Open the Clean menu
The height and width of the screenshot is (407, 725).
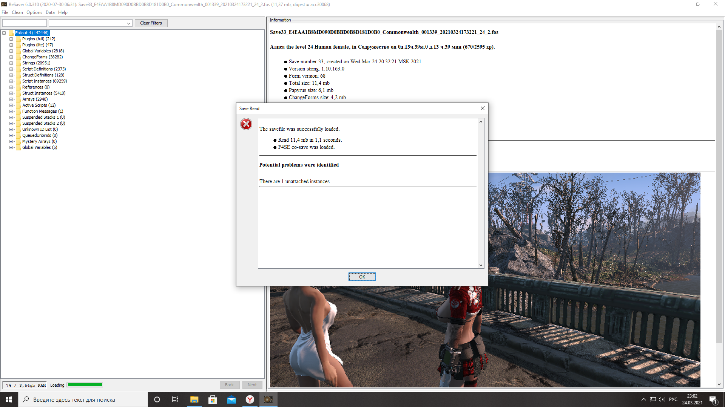17,12
